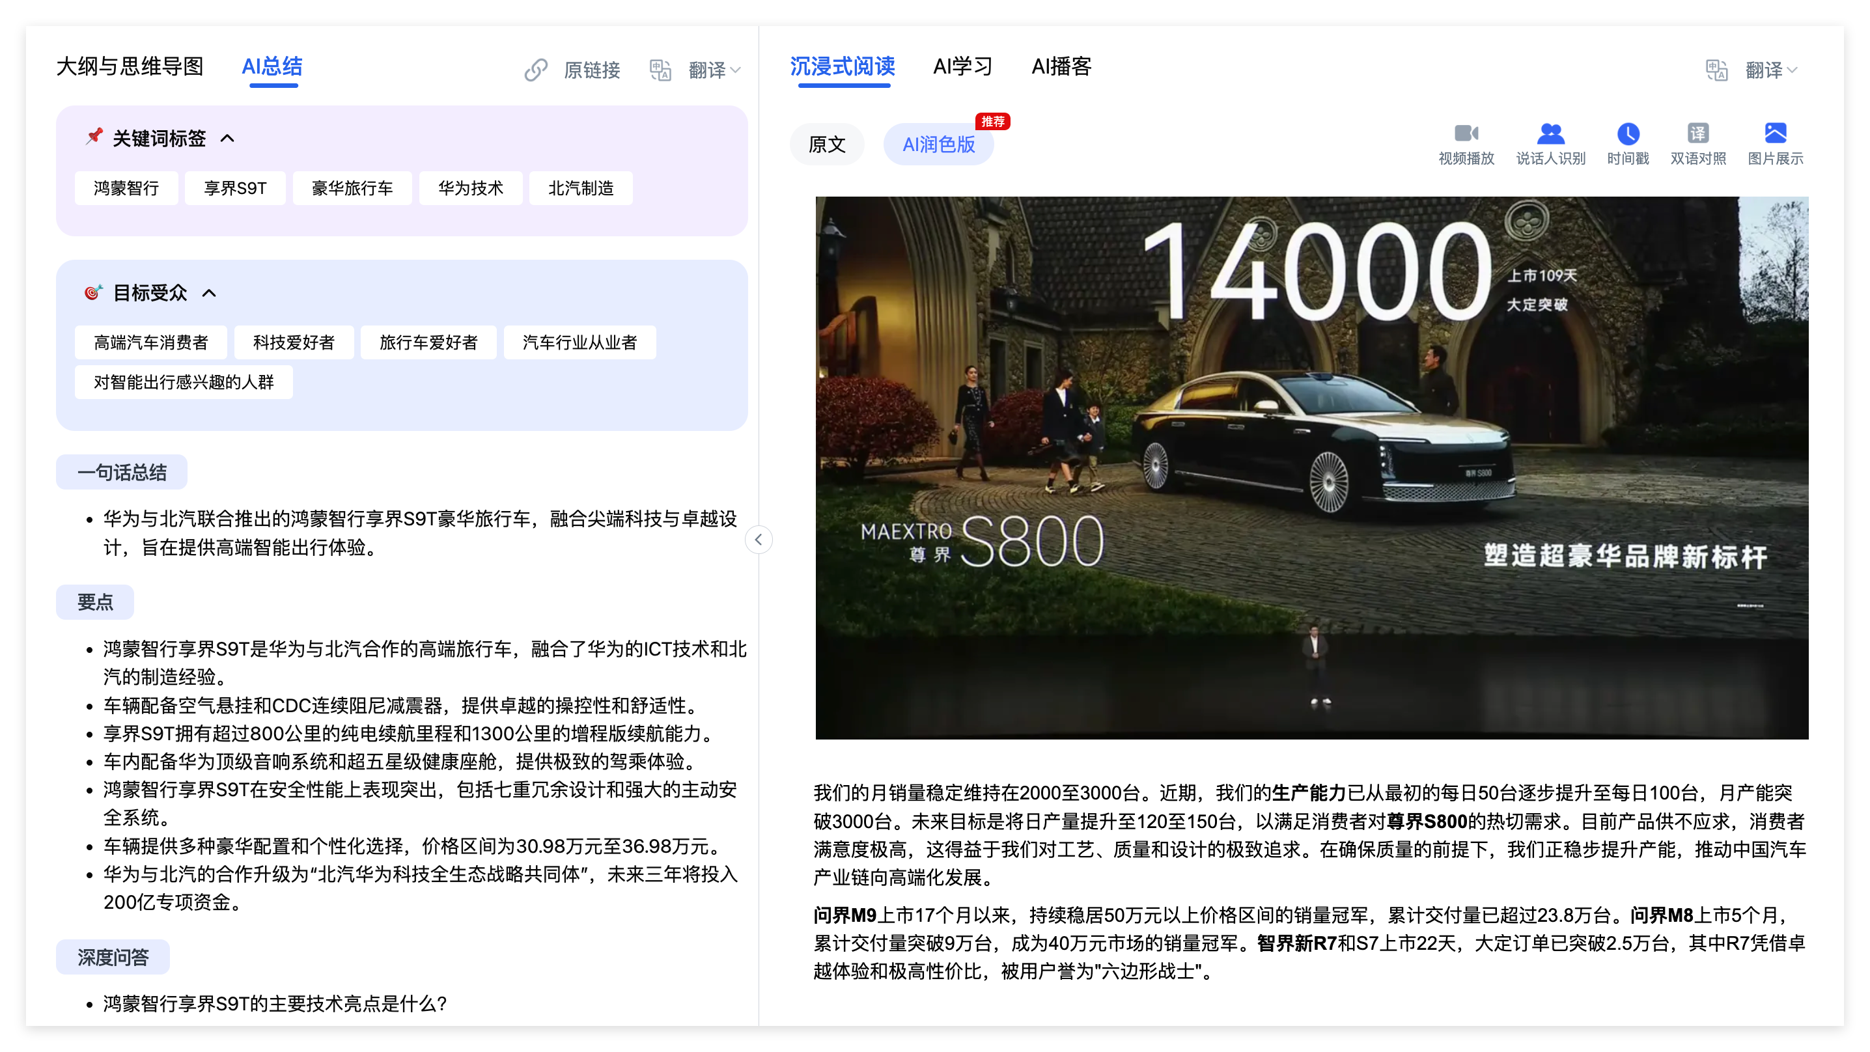This screenshot has width=1870, height=1052.
Task: Open the left panel 翻译 dropdown
Action: (x=714, y=70)
